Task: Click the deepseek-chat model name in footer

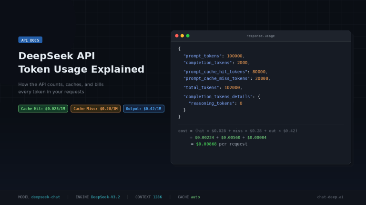Action: click(x=46, y=197)
